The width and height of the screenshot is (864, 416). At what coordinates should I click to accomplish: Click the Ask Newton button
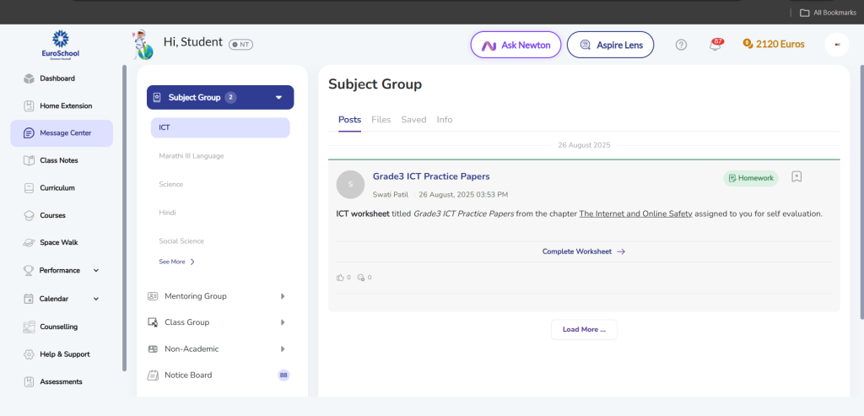coord(516,45)
